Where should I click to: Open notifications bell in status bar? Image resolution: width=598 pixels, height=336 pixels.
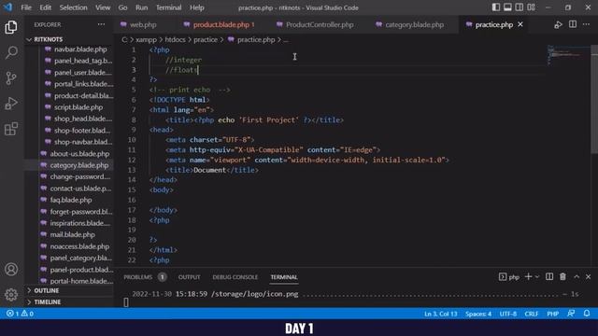tap(587, 314)
